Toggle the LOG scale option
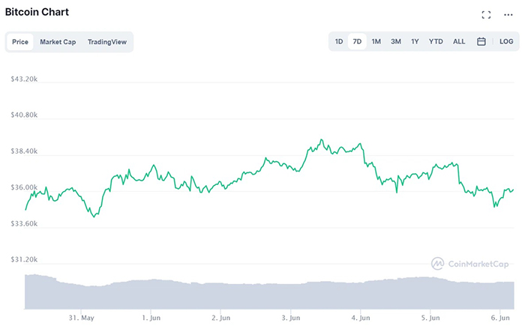Viewport: 525px width, 329px height. point(506,41)
